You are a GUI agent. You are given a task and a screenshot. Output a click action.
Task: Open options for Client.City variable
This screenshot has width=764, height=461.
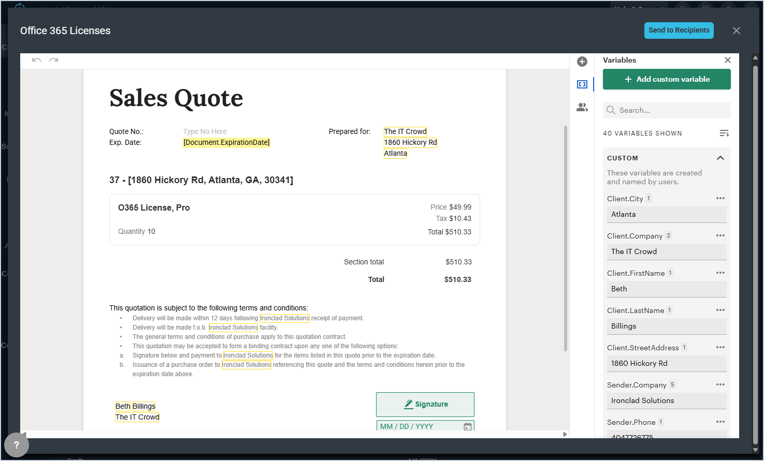coord(720,199)
